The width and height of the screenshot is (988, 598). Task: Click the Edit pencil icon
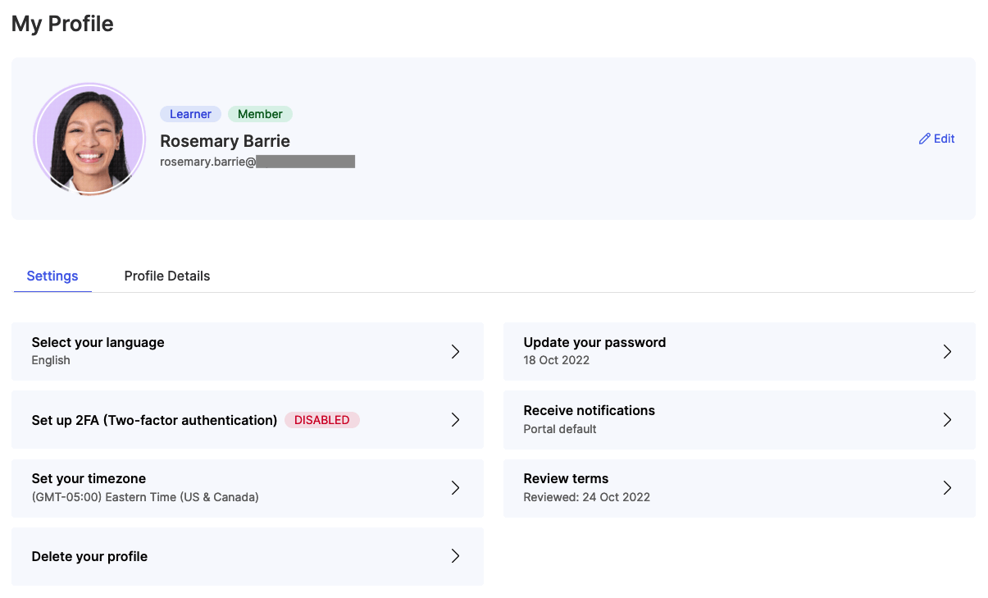coord(925,139)
